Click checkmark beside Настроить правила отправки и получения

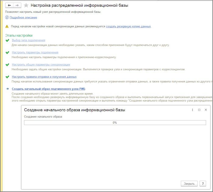coord(7,77)
